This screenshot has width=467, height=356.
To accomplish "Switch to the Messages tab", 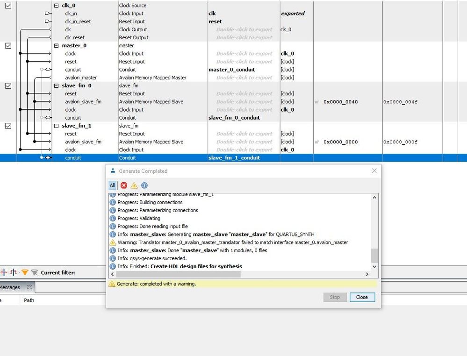I will pos(10,287).
